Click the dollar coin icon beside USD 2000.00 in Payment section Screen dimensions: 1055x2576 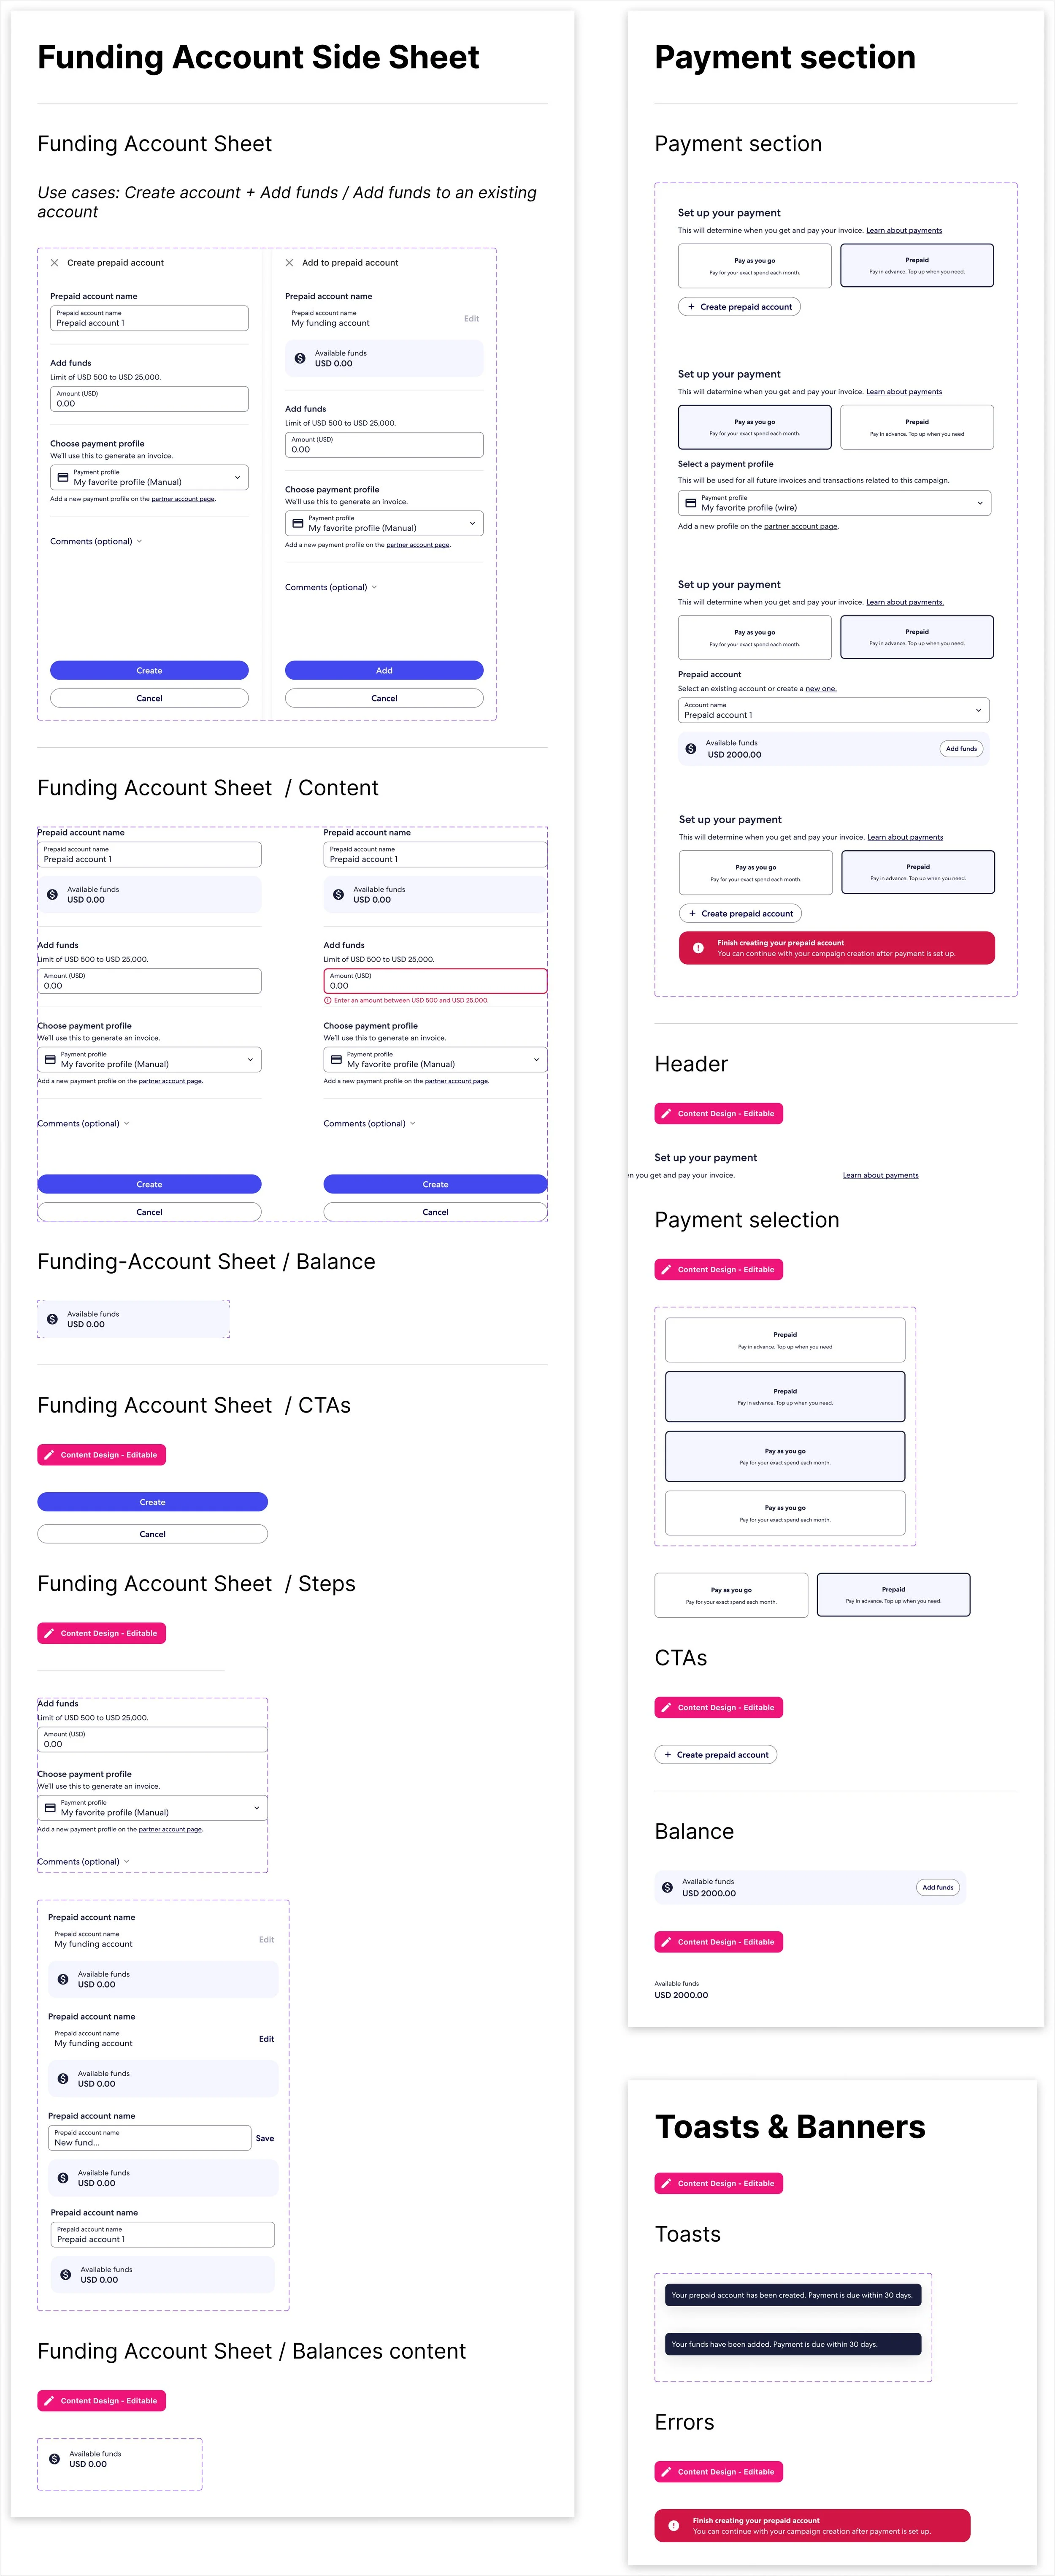pyautogui.click(x=691, y=749)
